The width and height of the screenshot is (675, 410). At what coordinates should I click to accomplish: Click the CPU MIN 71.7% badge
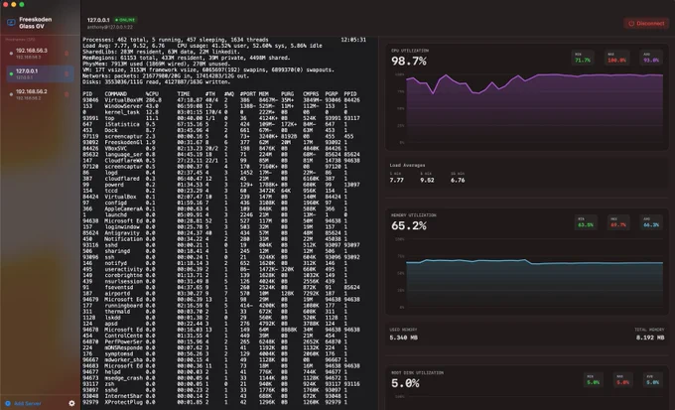583,58
